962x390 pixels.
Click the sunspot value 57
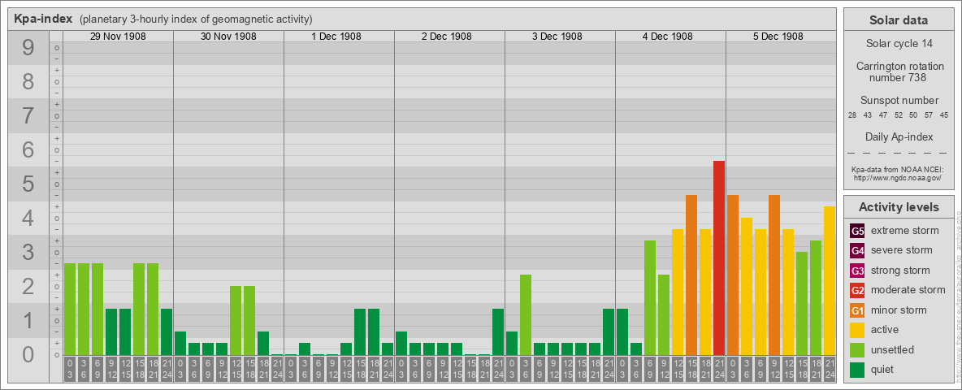pyautogui.click(x=929, y=115)
